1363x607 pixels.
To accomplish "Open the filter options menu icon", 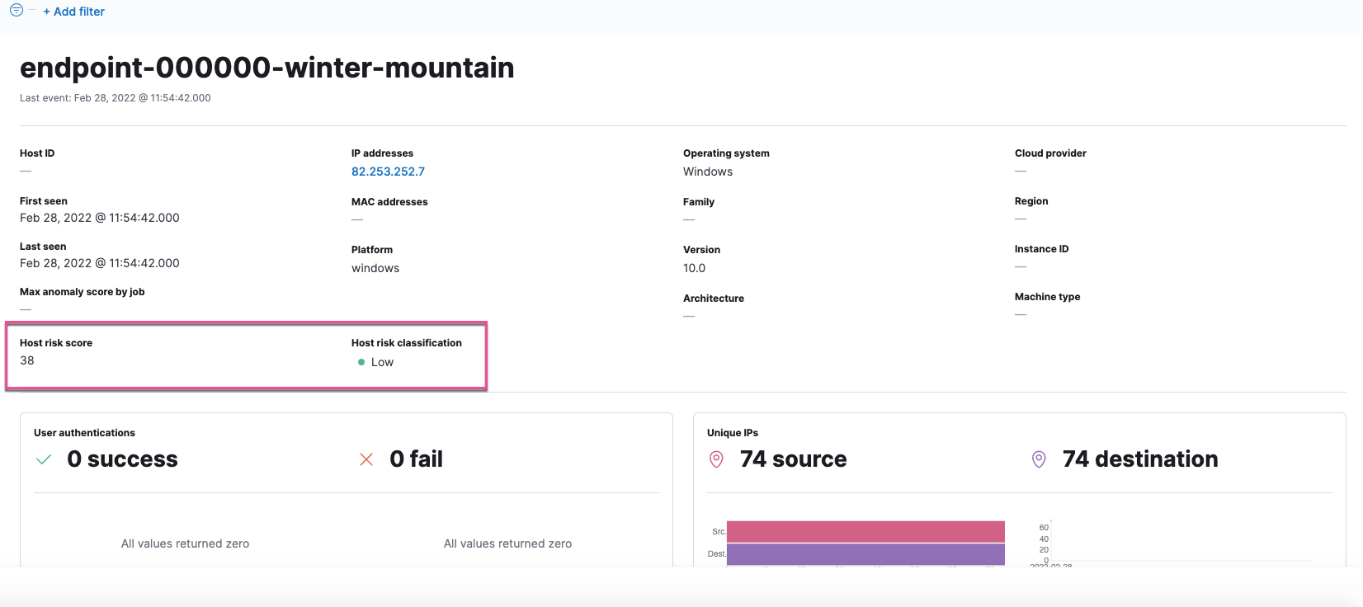I will pos(16,11).
